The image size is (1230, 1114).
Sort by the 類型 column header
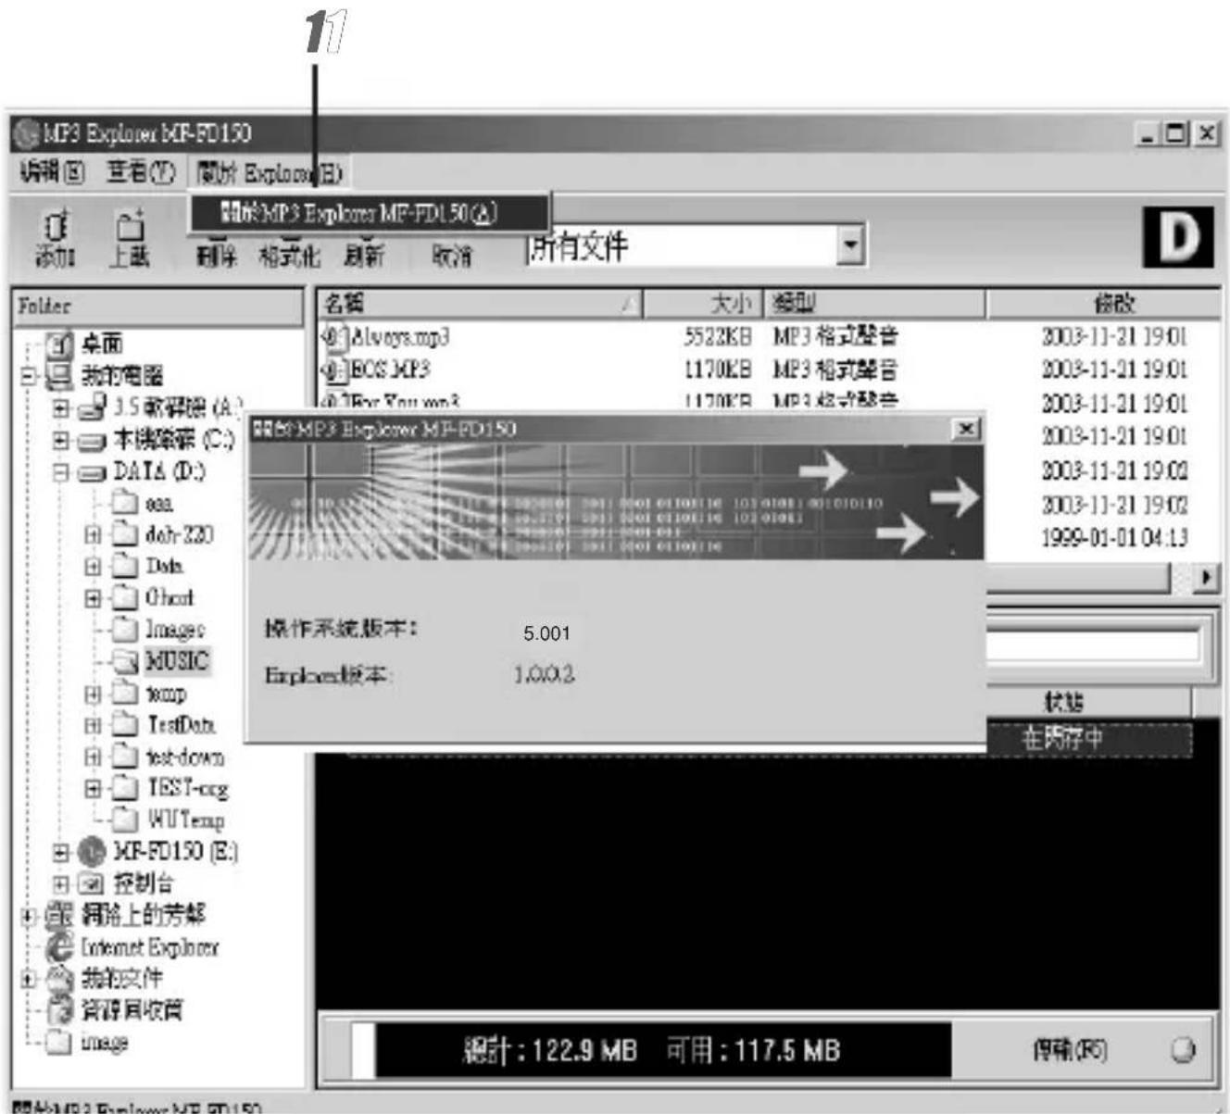[873, 304]
